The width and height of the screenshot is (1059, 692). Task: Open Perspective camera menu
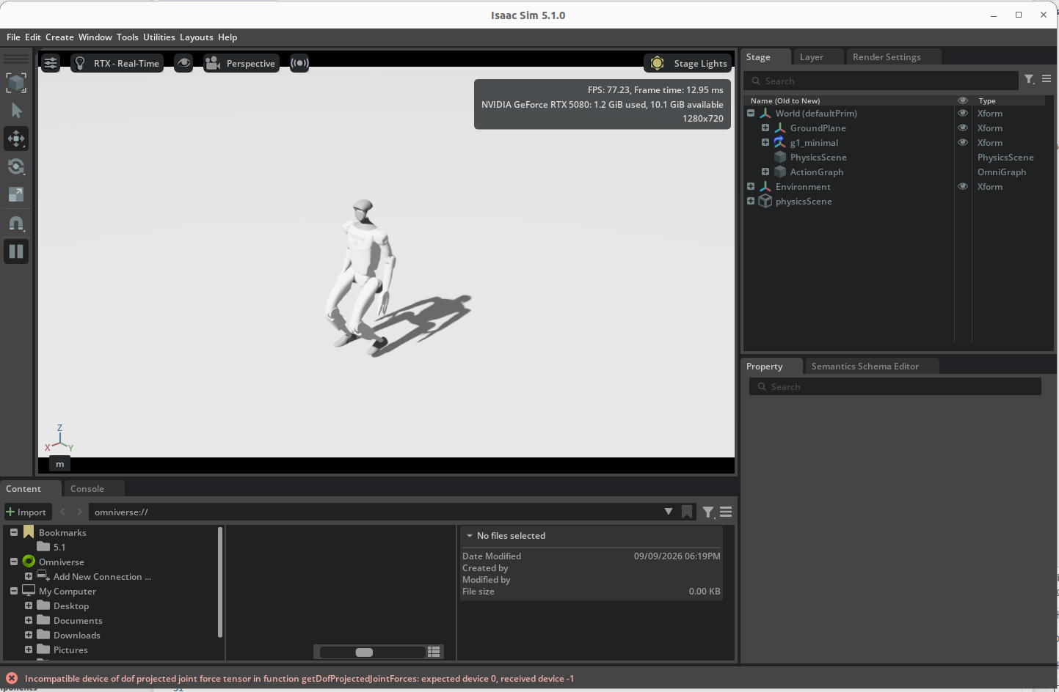(x=241, y=63)
